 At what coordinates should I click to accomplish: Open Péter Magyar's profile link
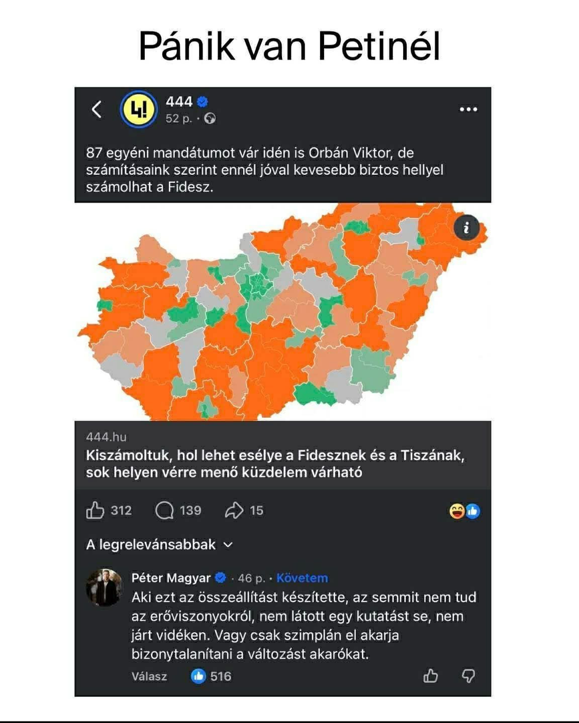point(171,578)
